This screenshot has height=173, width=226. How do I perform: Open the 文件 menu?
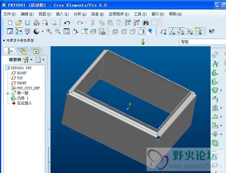10,14
